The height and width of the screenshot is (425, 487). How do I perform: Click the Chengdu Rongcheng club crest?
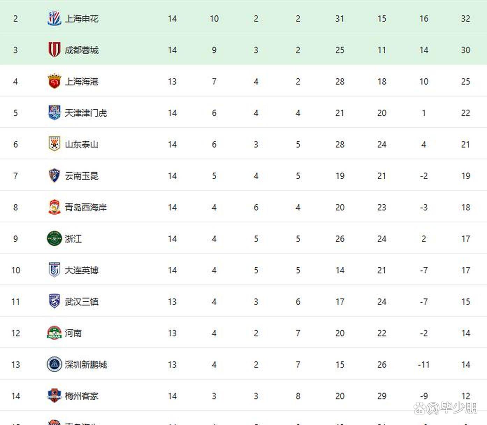[54, 50]
